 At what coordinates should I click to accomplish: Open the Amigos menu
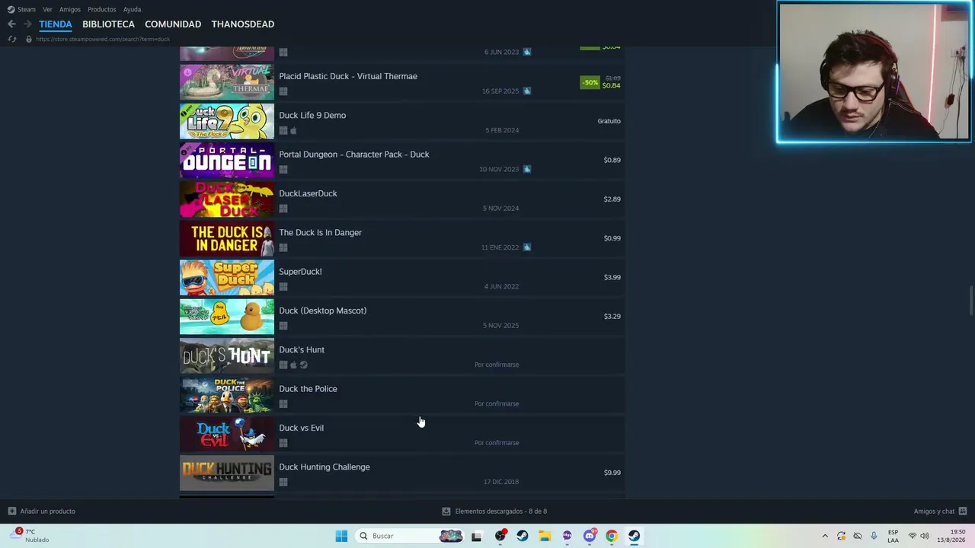(70, 9)
